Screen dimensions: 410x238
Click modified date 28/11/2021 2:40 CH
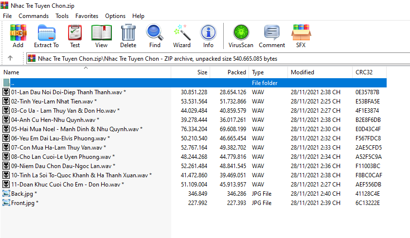click(316, 194)
